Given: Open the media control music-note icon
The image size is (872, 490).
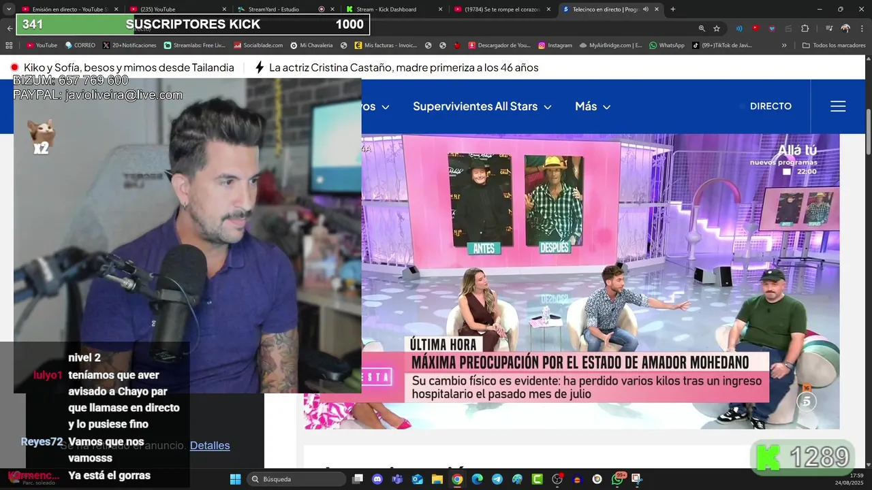Looking at the screenshot, I should click(x=829, y=29).
